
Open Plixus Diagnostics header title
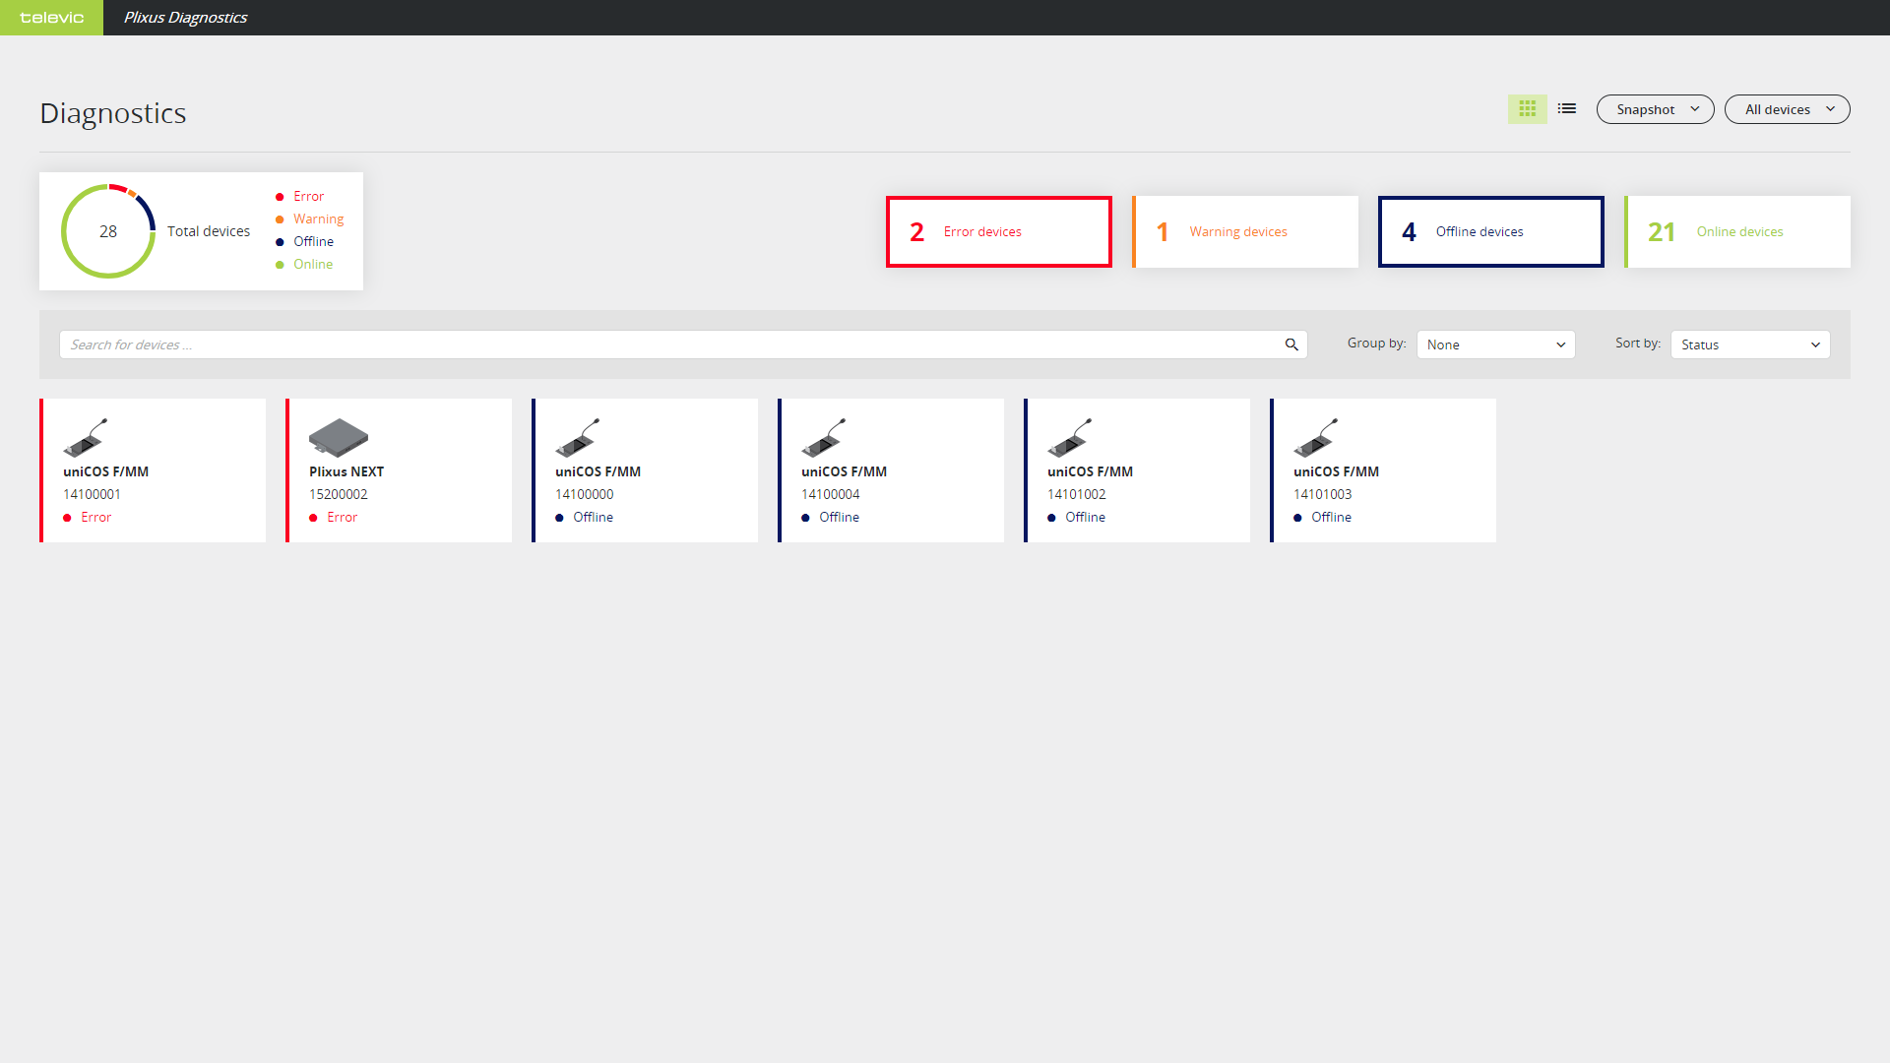coord(185,18)
